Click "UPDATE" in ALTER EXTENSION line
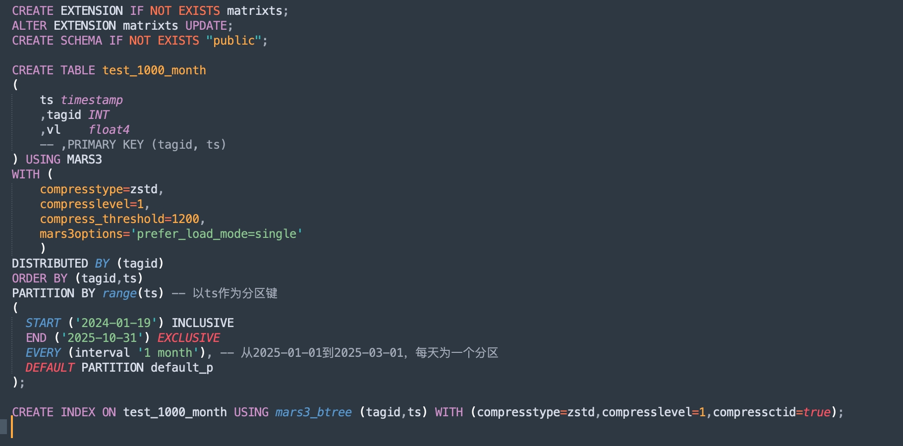 pos(206,26)
